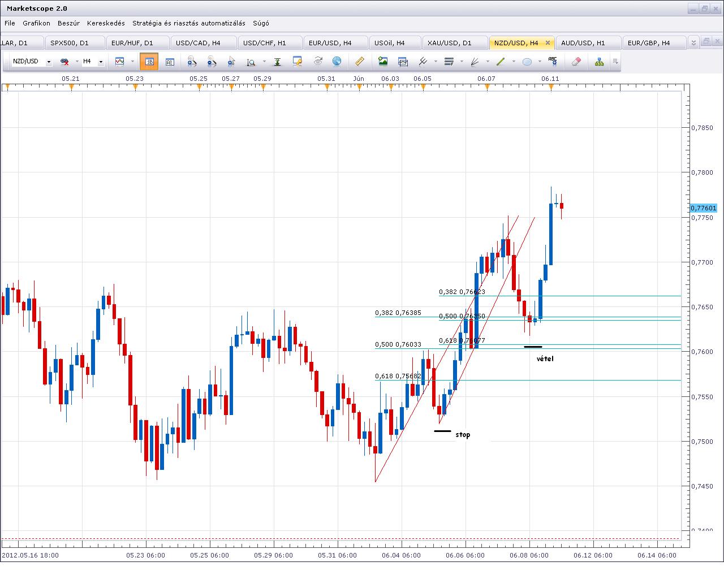The width and height of the screenshot is (724, 579).
Task: Toggle the ask price mode icon
Action: (x=170, y=62)
